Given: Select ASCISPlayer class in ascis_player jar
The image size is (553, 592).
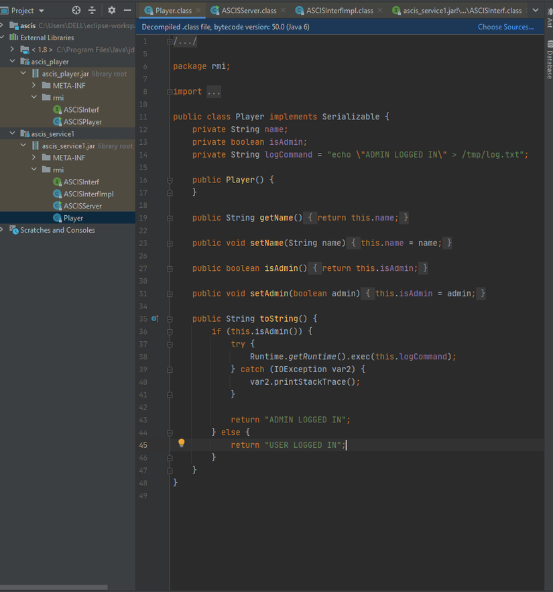Looking at the screenshot, I should pyautogui.click(x=82, y=122).
